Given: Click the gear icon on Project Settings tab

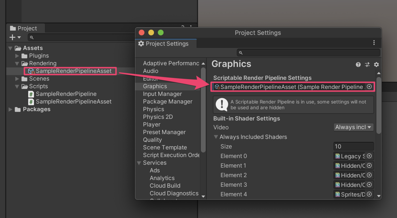Looking at the screenshot, I should [141, 44].
